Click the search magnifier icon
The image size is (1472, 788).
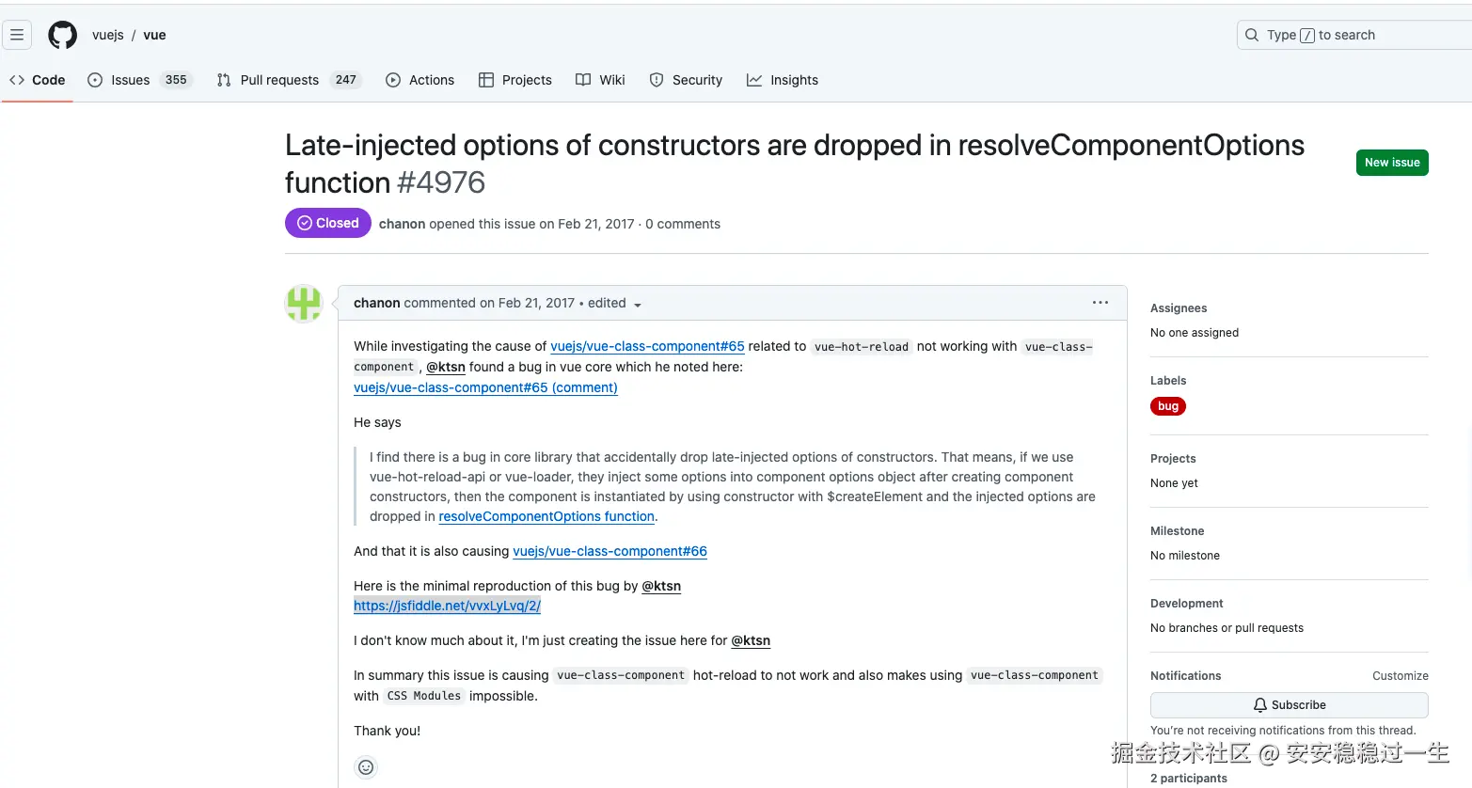point(1252,35)
